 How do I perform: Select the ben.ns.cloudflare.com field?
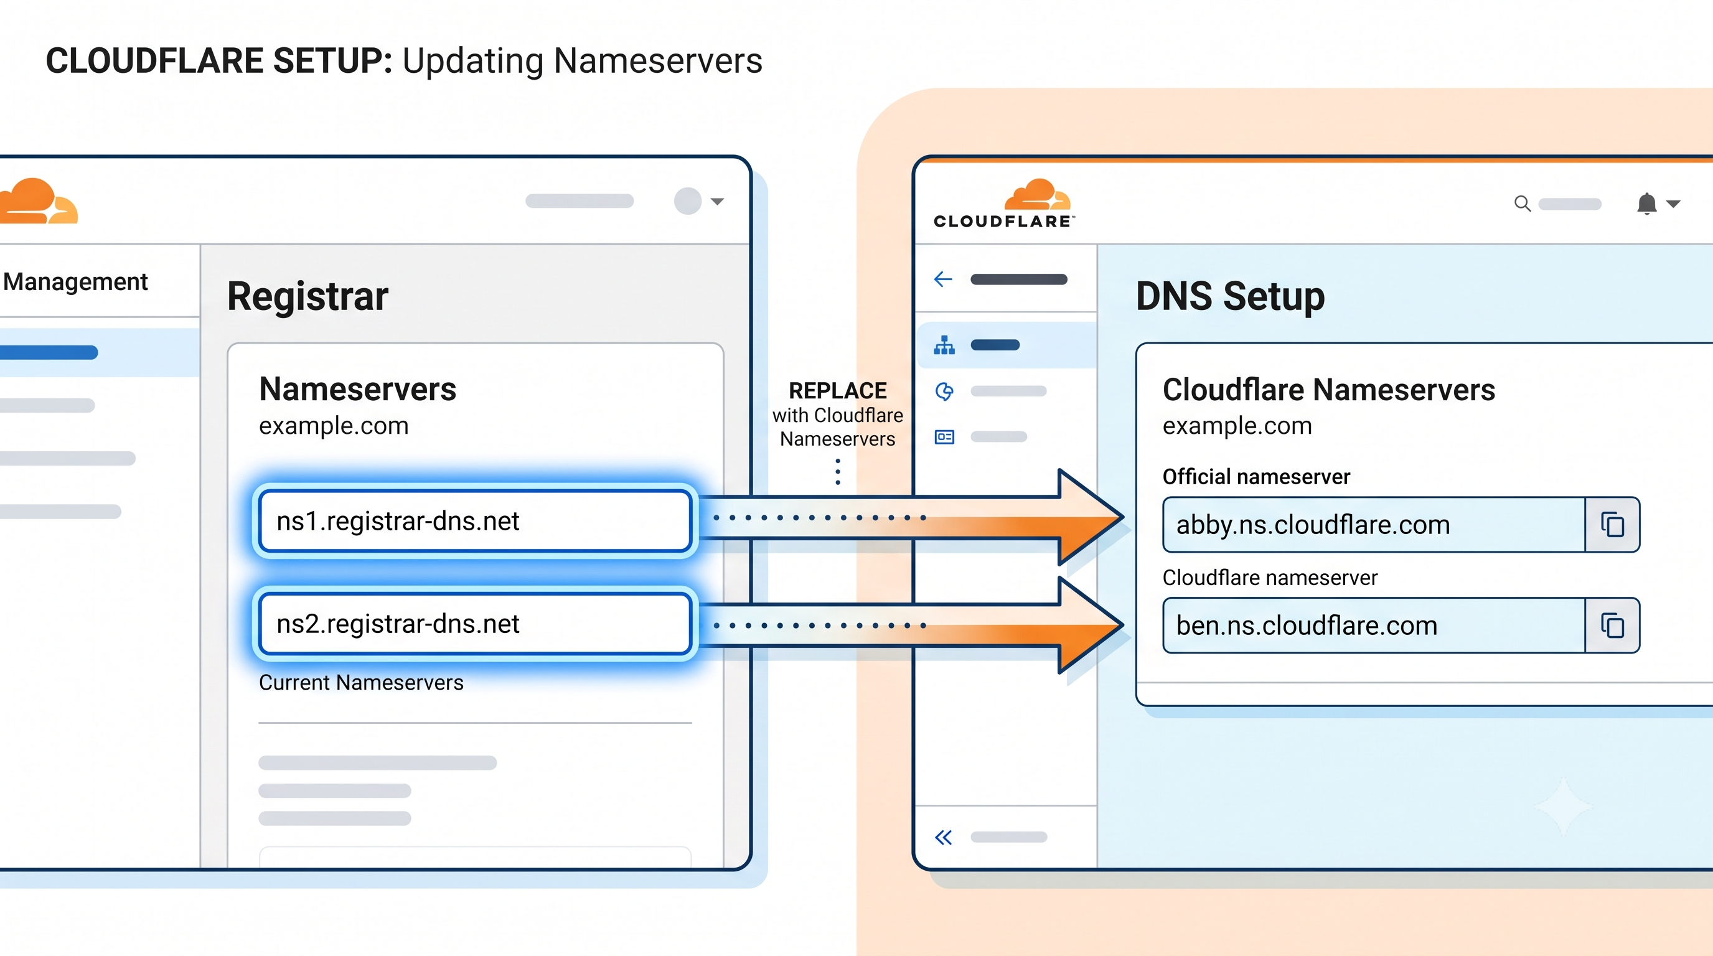(x=1374, y=626)
